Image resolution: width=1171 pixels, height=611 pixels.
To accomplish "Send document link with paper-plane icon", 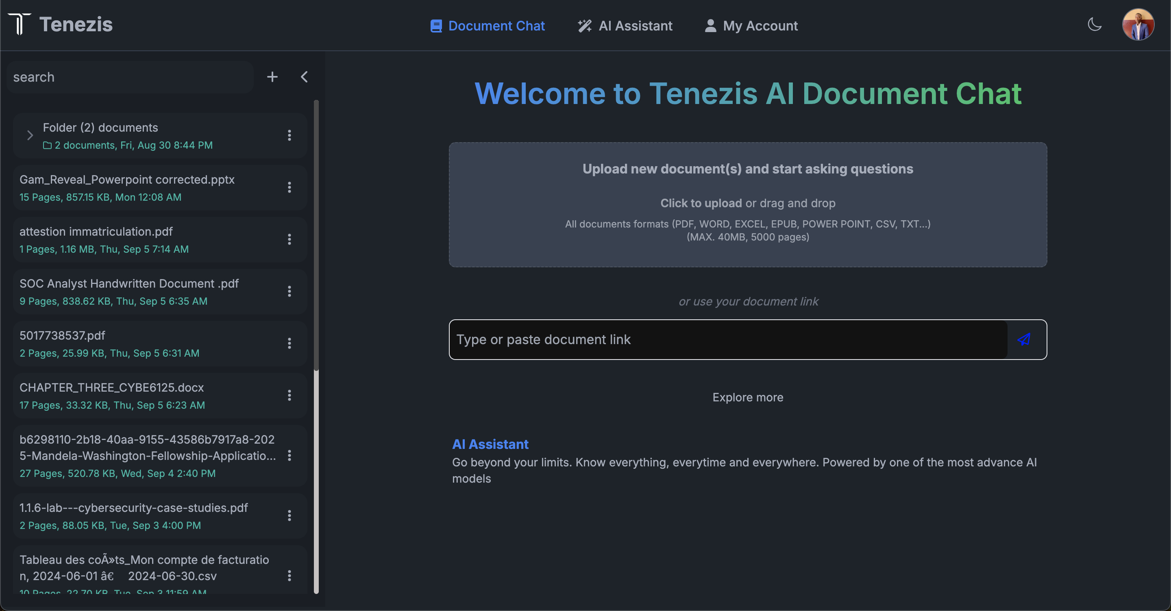I will coord(1023,339).
